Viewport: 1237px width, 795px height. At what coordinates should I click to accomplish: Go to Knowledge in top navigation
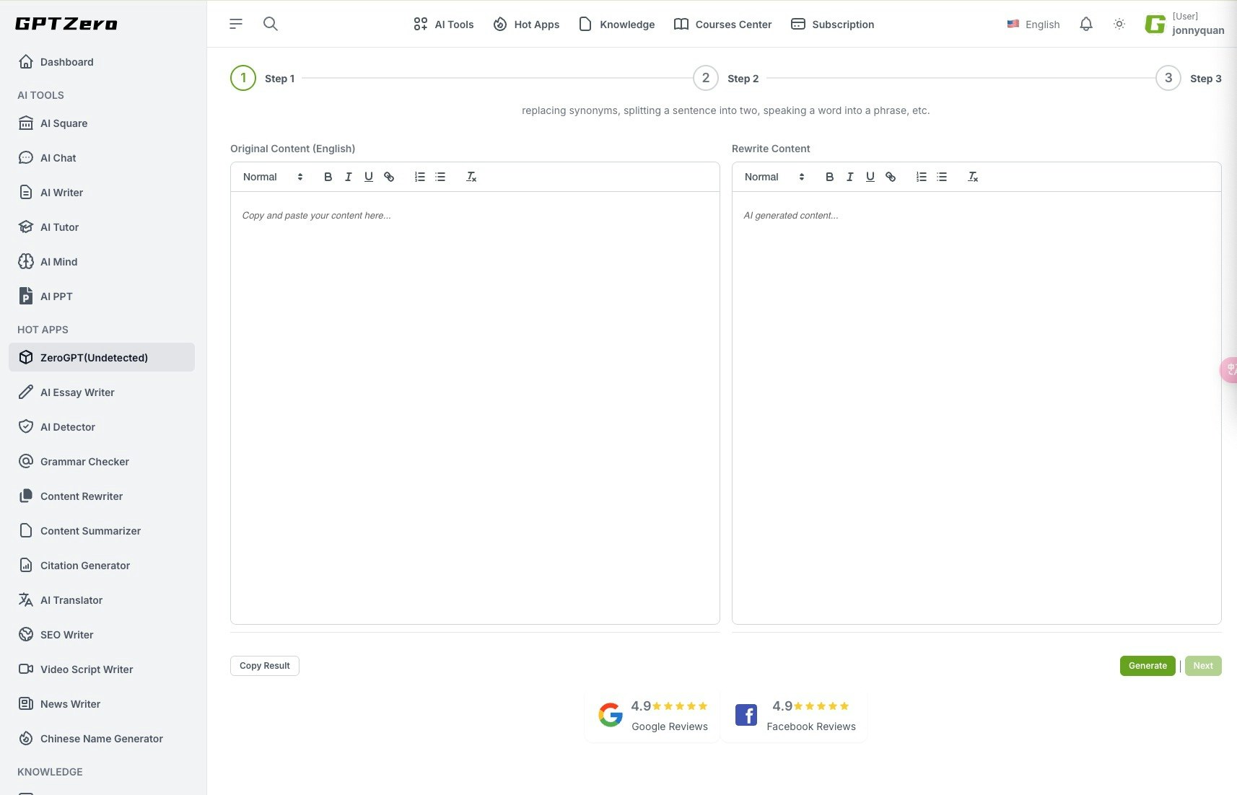[x=617, y=24]
